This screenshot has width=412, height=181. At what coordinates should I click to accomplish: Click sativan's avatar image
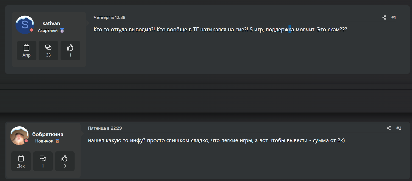point(25,25)
